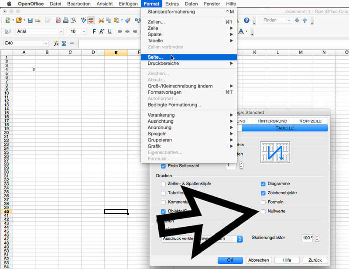Open the page preview icon
Screen dimensions: 349x269
pyautogui.click(x=73, y=20)
